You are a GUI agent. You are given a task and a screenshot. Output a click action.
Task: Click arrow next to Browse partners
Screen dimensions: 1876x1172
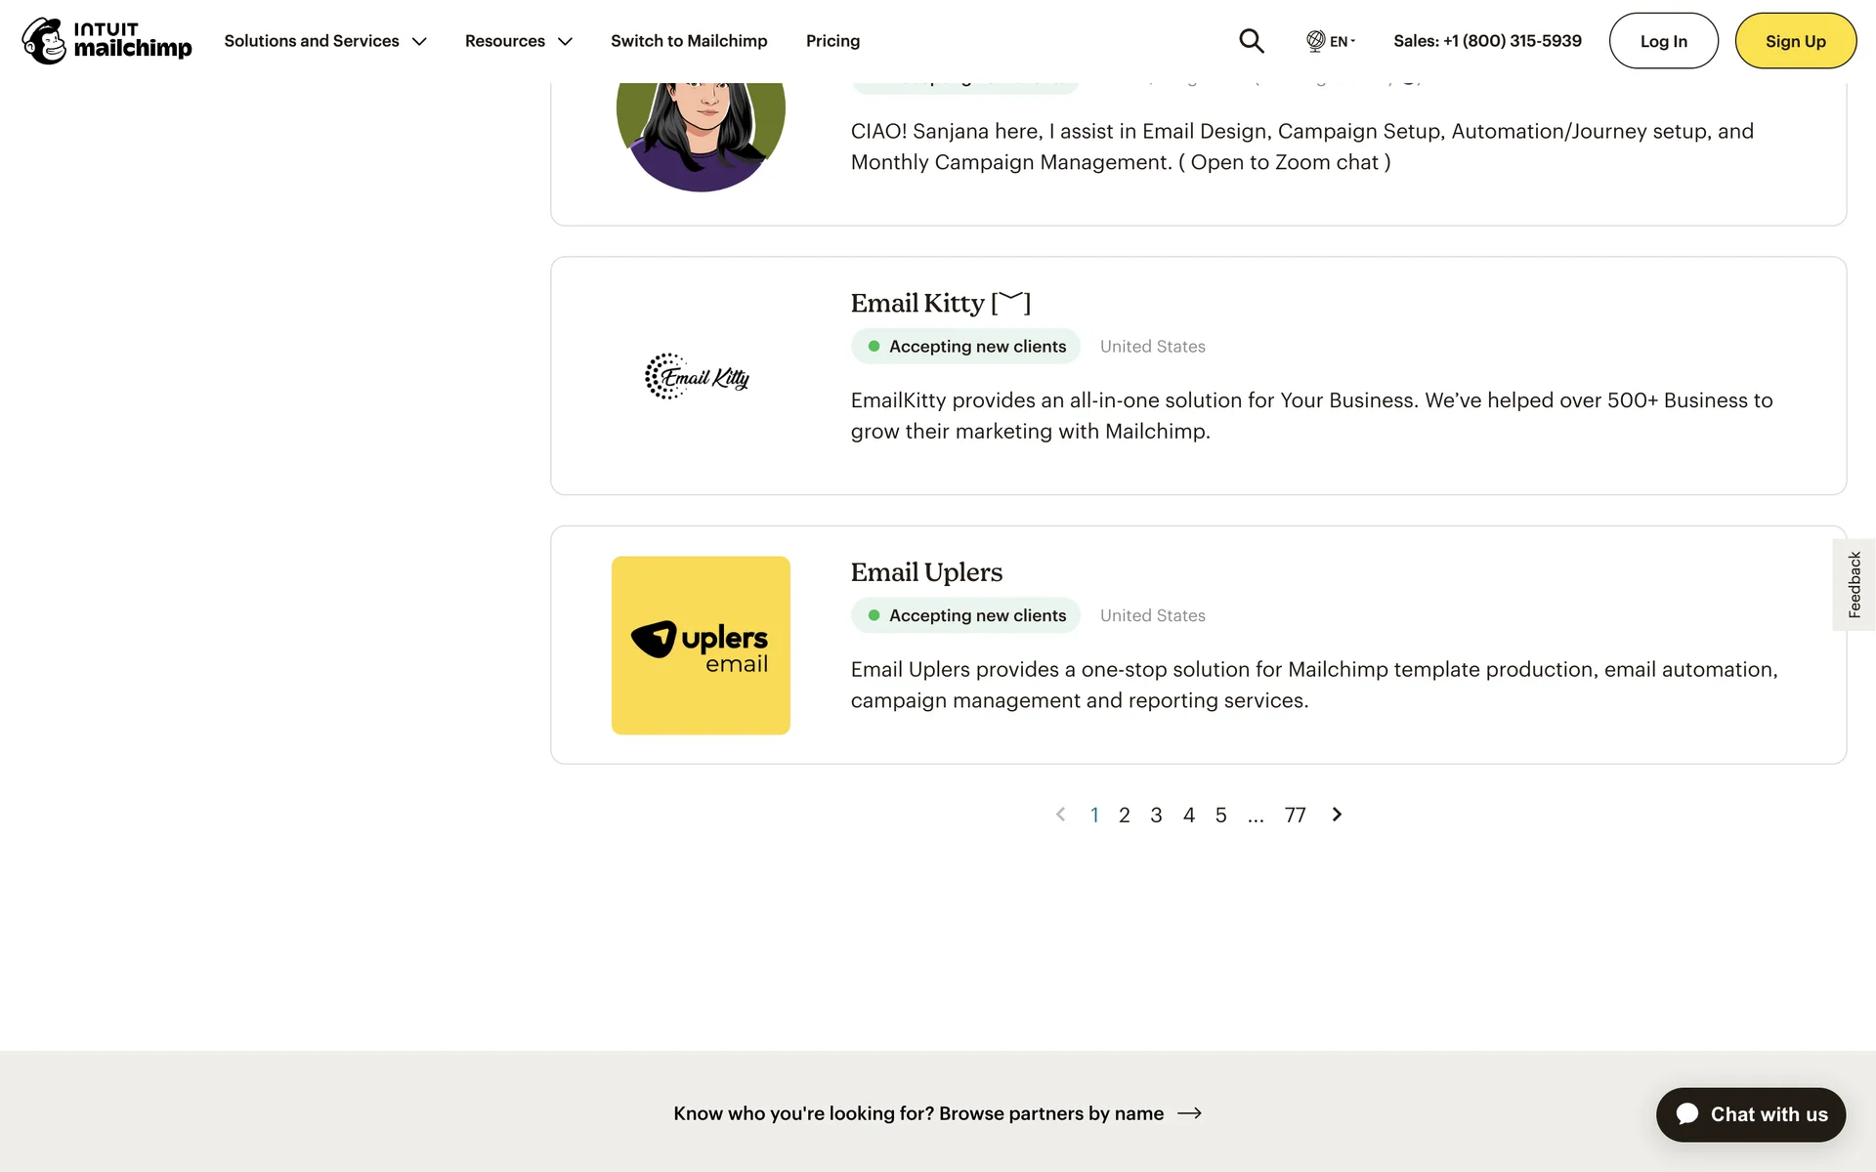(1189, 1113)
